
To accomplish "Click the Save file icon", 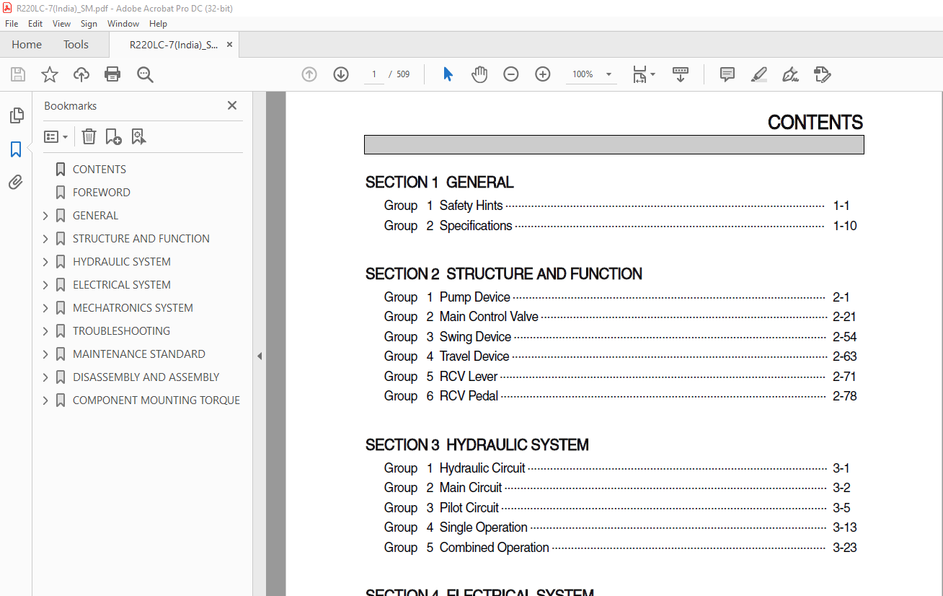I will coord(18,74).
